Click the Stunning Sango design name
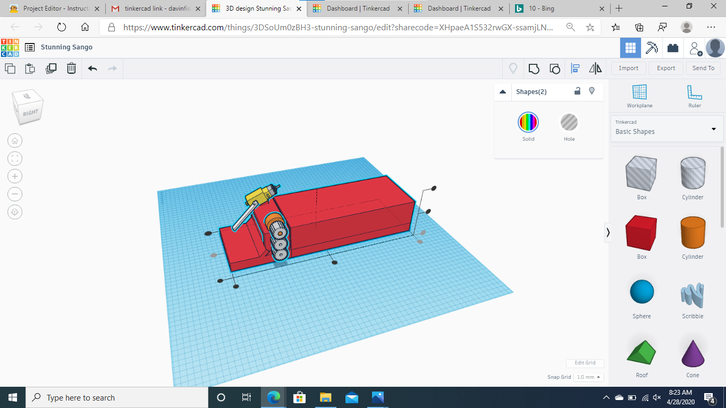The height and width of the screenshot is (408, 726). point(66,47)
